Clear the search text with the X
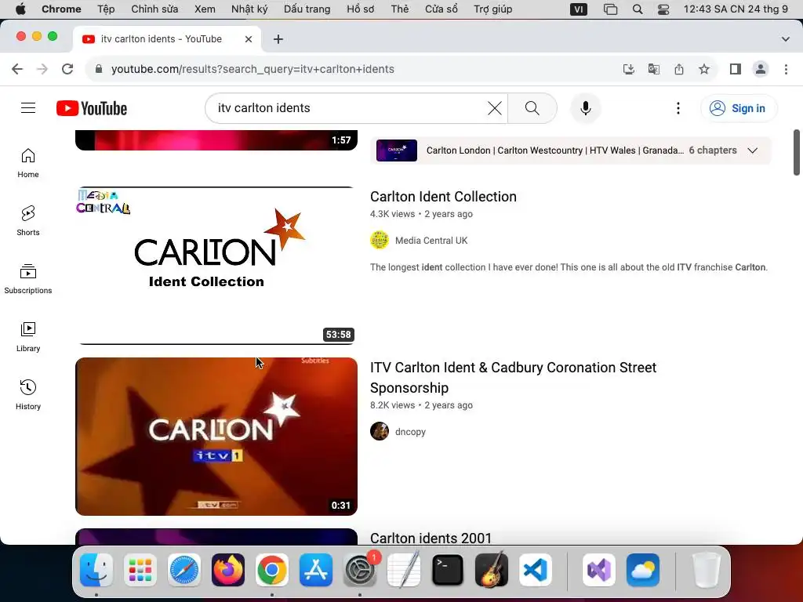 494,108
